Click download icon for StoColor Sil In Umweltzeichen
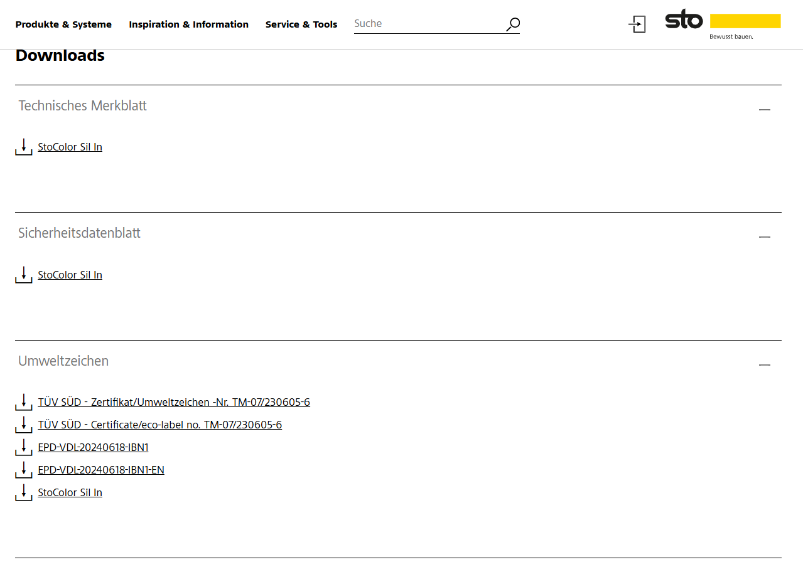803x567 pixels. 23,493
